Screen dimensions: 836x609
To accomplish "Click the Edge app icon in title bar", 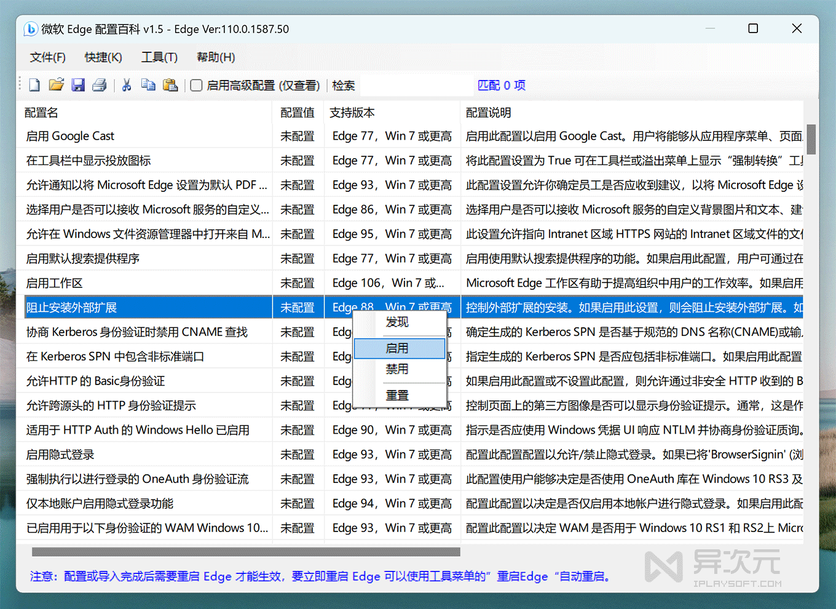I will (x=31, y=29).
